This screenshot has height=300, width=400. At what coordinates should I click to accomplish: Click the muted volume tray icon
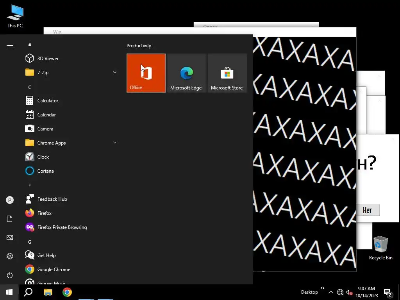pyautogui.click(x=349, y=292)
